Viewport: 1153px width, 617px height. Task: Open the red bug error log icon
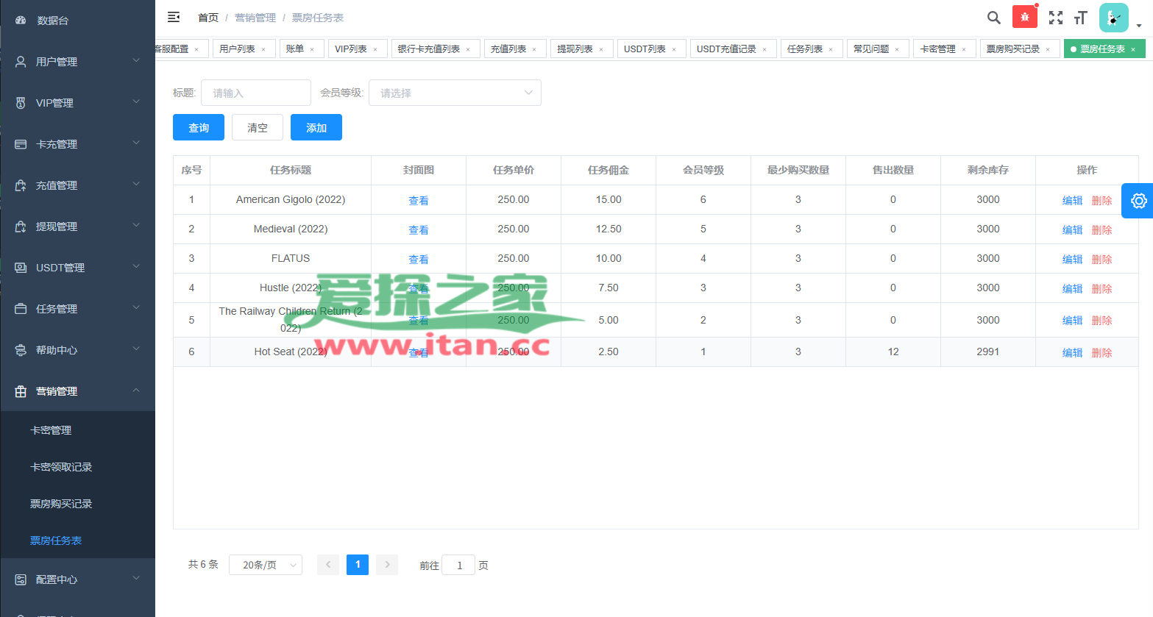pyautogui.click(x=1024, y=17)
